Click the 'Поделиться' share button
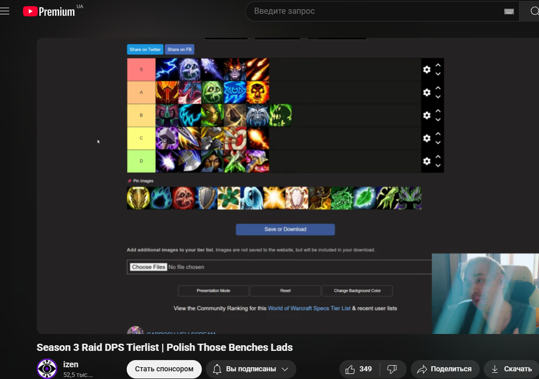The image size is (539, 379). pos(445,369)
